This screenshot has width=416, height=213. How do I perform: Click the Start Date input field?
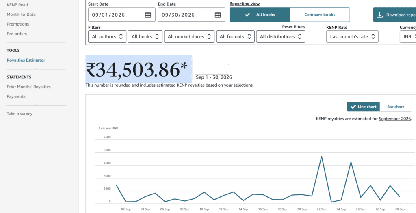[122, 15]
